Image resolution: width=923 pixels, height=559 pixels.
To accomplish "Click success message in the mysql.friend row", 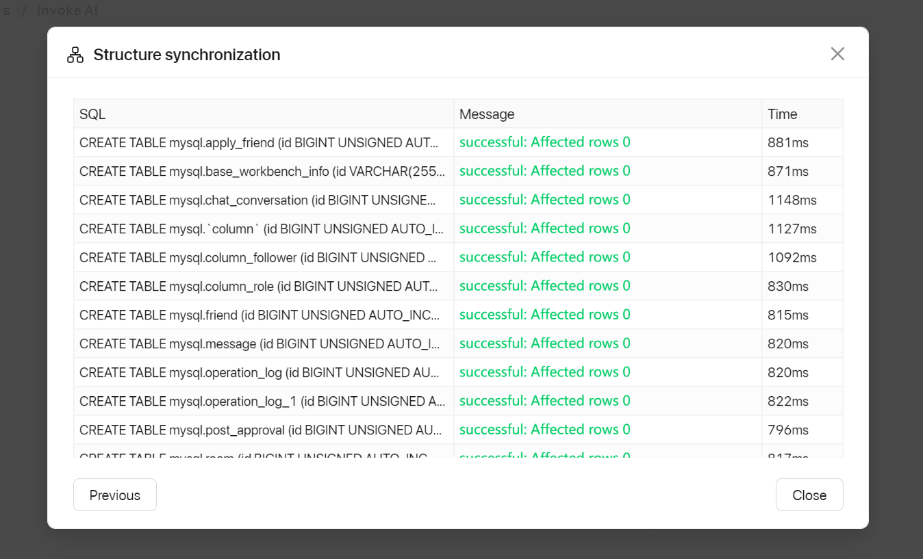I will tap(544, 315).
